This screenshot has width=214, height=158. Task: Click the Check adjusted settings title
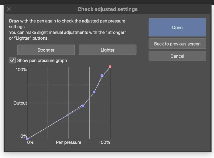[x=108, y=9]
